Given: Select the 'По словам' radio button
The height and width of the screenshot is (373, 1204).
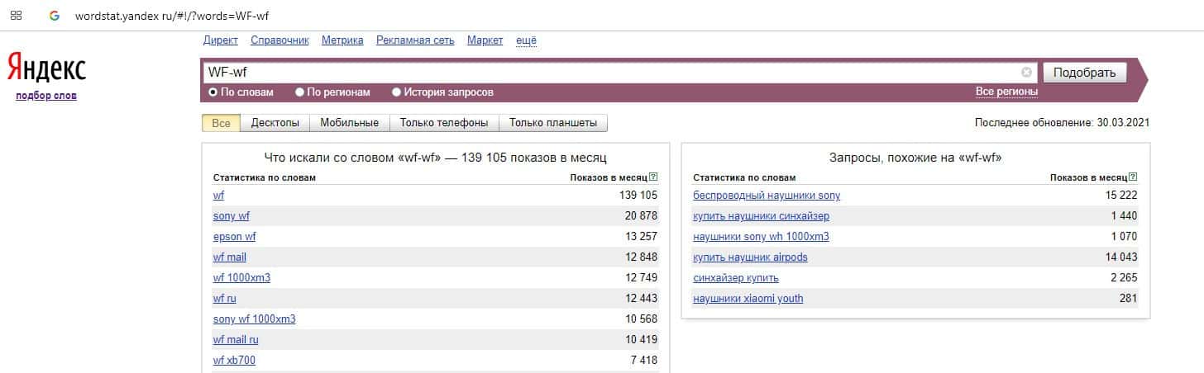Looking at the screenshot, I should 213,92.
